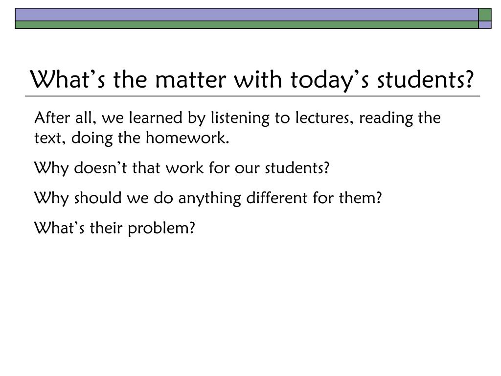
Task: Click the text 'What's their problem?'
Action: tap(114, 228)
